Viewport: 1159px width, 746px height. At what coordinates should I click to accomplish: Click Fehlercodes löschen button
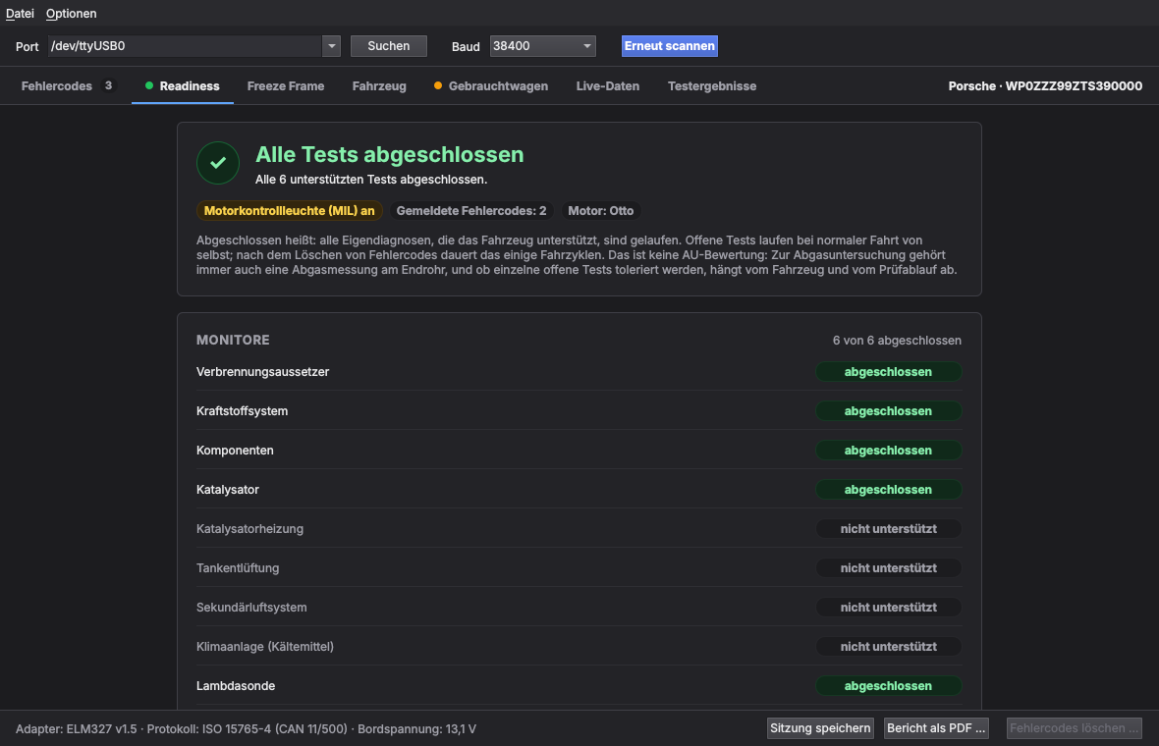pyautogui.click(x=1074, y=727)
